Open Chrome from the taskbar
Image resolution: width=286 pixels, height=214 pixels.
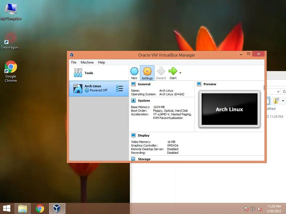click(40, 208)
